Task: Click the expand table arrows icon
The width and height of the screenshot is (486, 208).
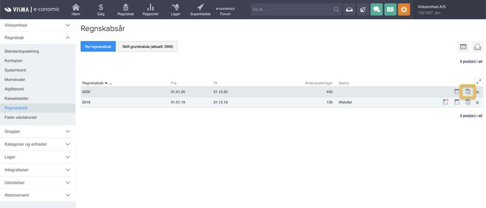Action: coord(478,82)
